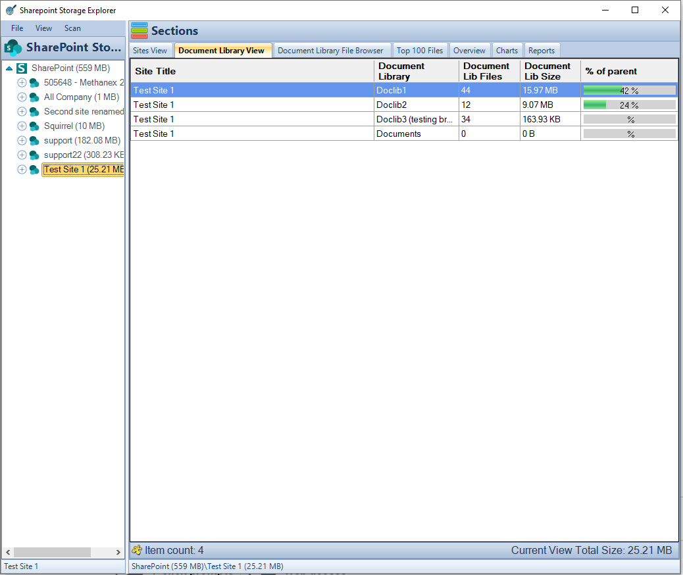Switch to the Charts tab
The width and height of the screenshot is (683, 575).
coord(507,51)
